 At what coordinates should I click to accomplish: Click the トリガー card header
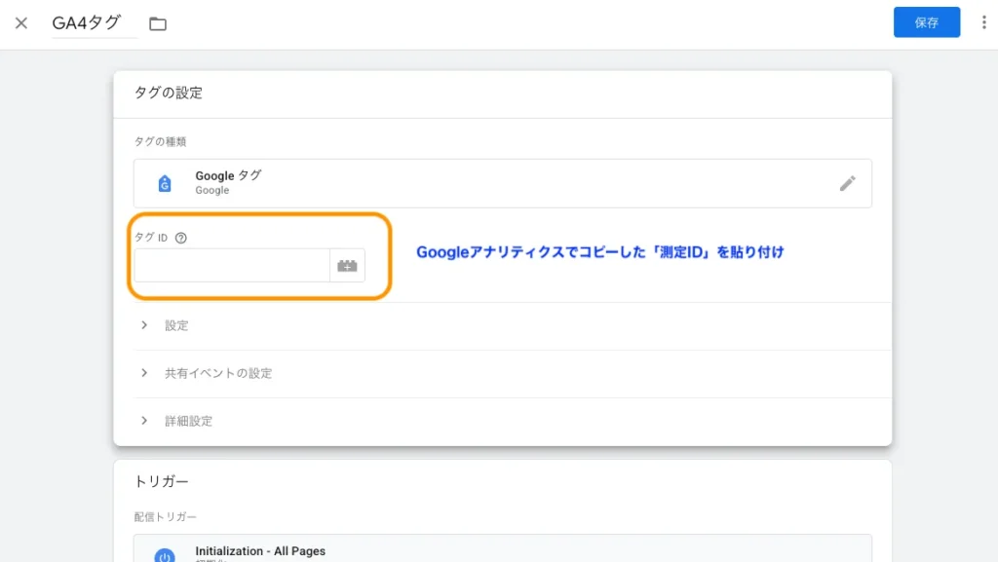tap(161, 481)
